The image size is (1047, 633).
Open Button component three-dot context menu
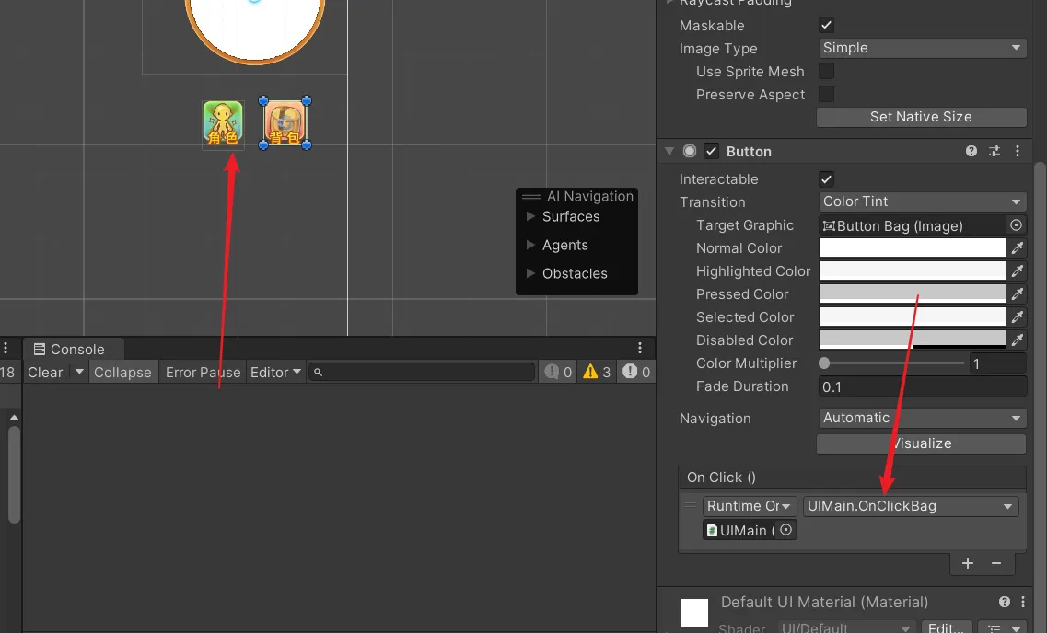1018,151
